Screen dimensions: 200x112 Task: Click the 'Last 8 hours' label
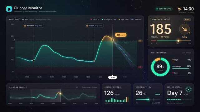(x=187, y=53)
